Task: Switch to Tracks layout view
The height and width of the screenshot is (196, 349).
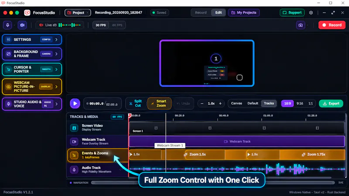Action: [x=269, y=103]
